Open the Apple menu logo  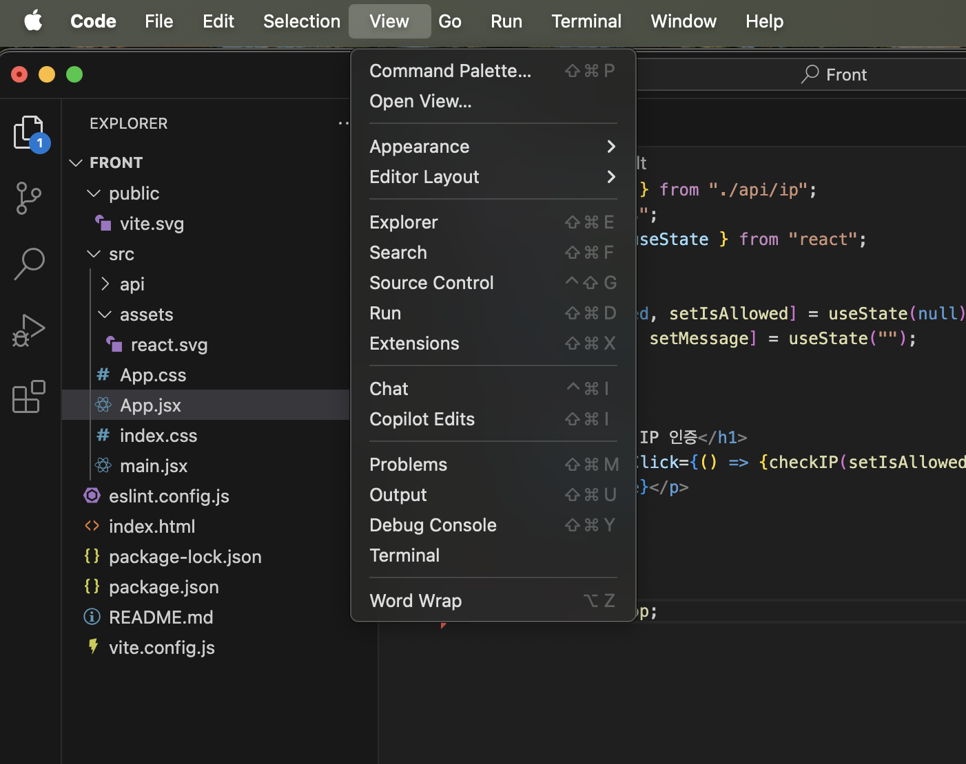click(x=32, y=21)
